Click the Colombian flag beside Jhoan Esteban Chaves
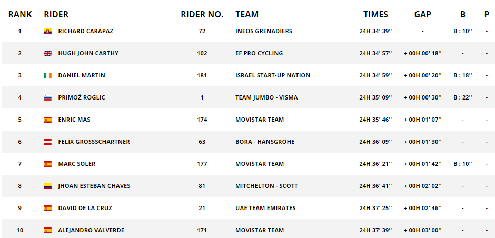Image resolution: width=495 pixels, height=238 pixels. click(x=47, y=186)
